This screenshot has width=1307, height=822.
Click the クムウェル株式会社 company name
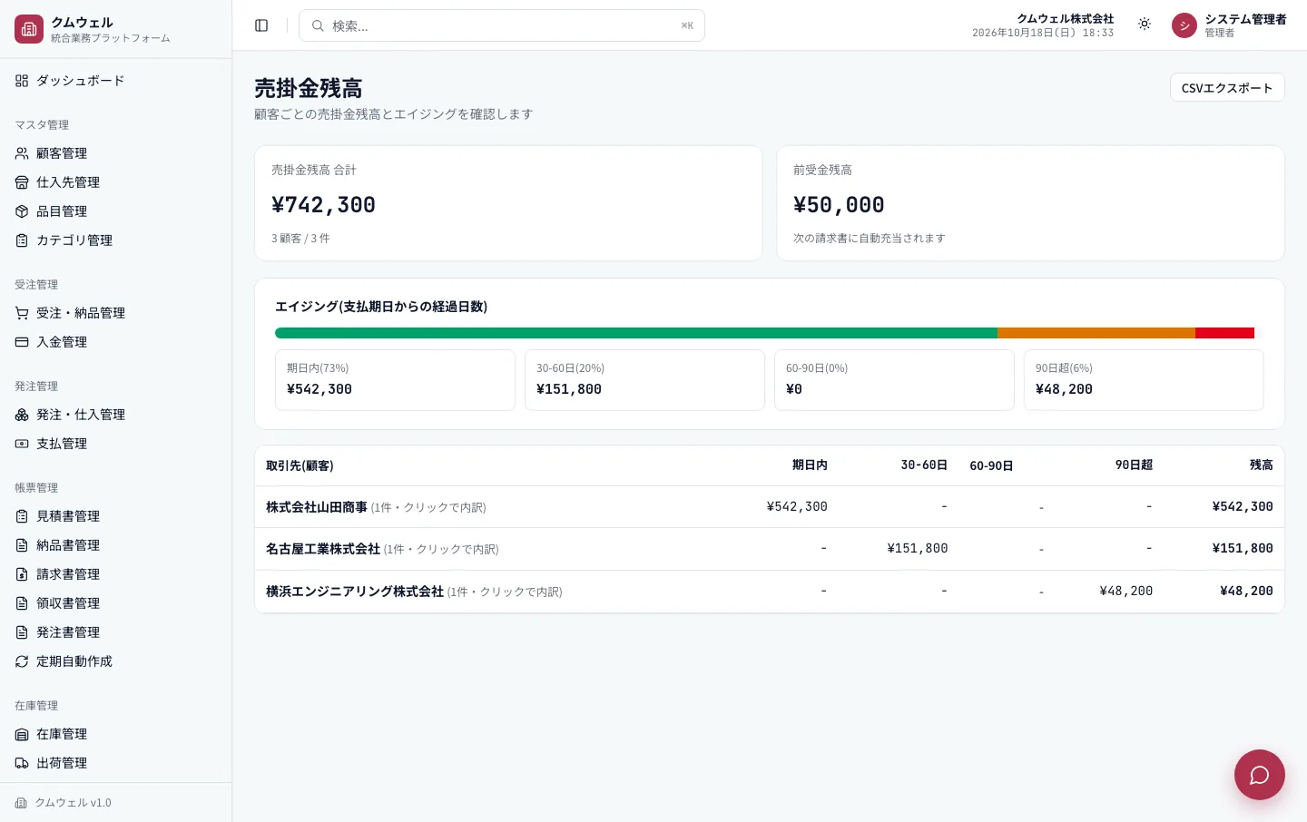[x=1066, y=18]
